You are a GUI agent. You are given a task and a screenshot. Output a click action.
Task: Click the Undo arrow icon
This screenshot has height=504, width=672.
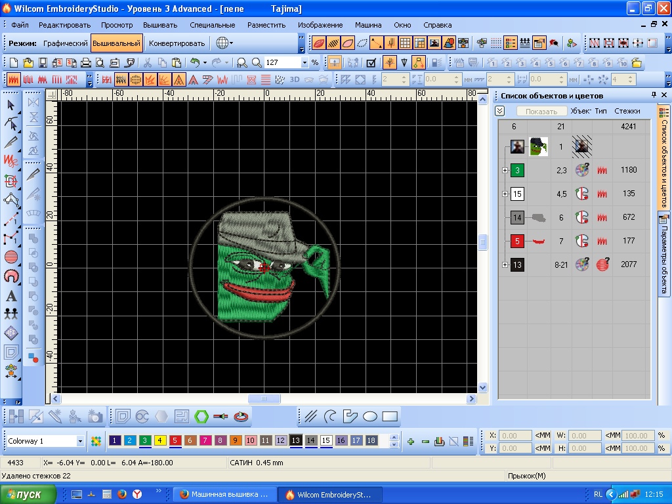point(195,62)
